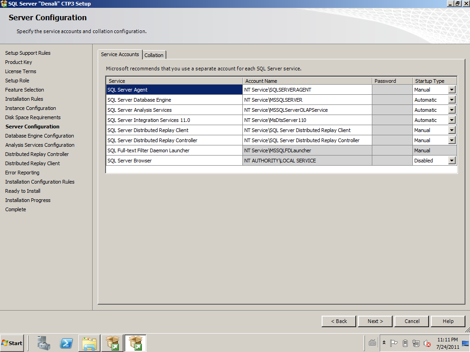The width and height of the screenshot is (470, 352).
Task: Switch to the first SQL setup taskbar icon
Action: point(112,343)
